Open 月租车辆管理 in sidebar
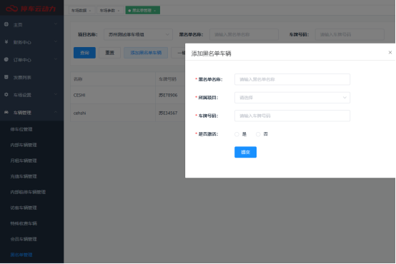The height and width of the screenshot is (264, 396). pyautogui.click(x=24, y=161)
